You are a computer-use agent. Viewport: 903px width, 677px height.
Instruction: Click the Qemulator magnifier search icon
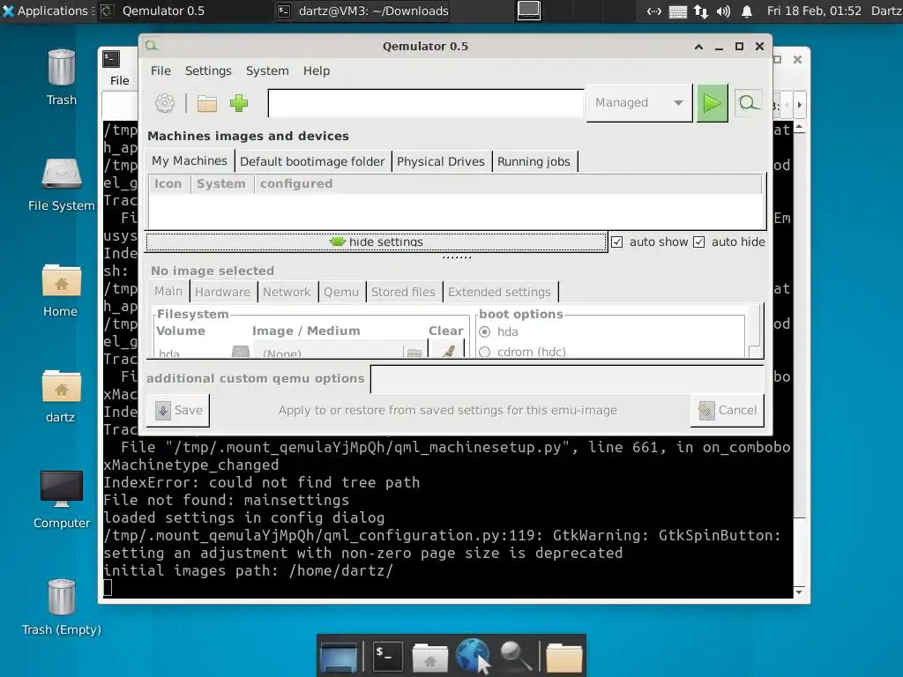click(748, 103)
